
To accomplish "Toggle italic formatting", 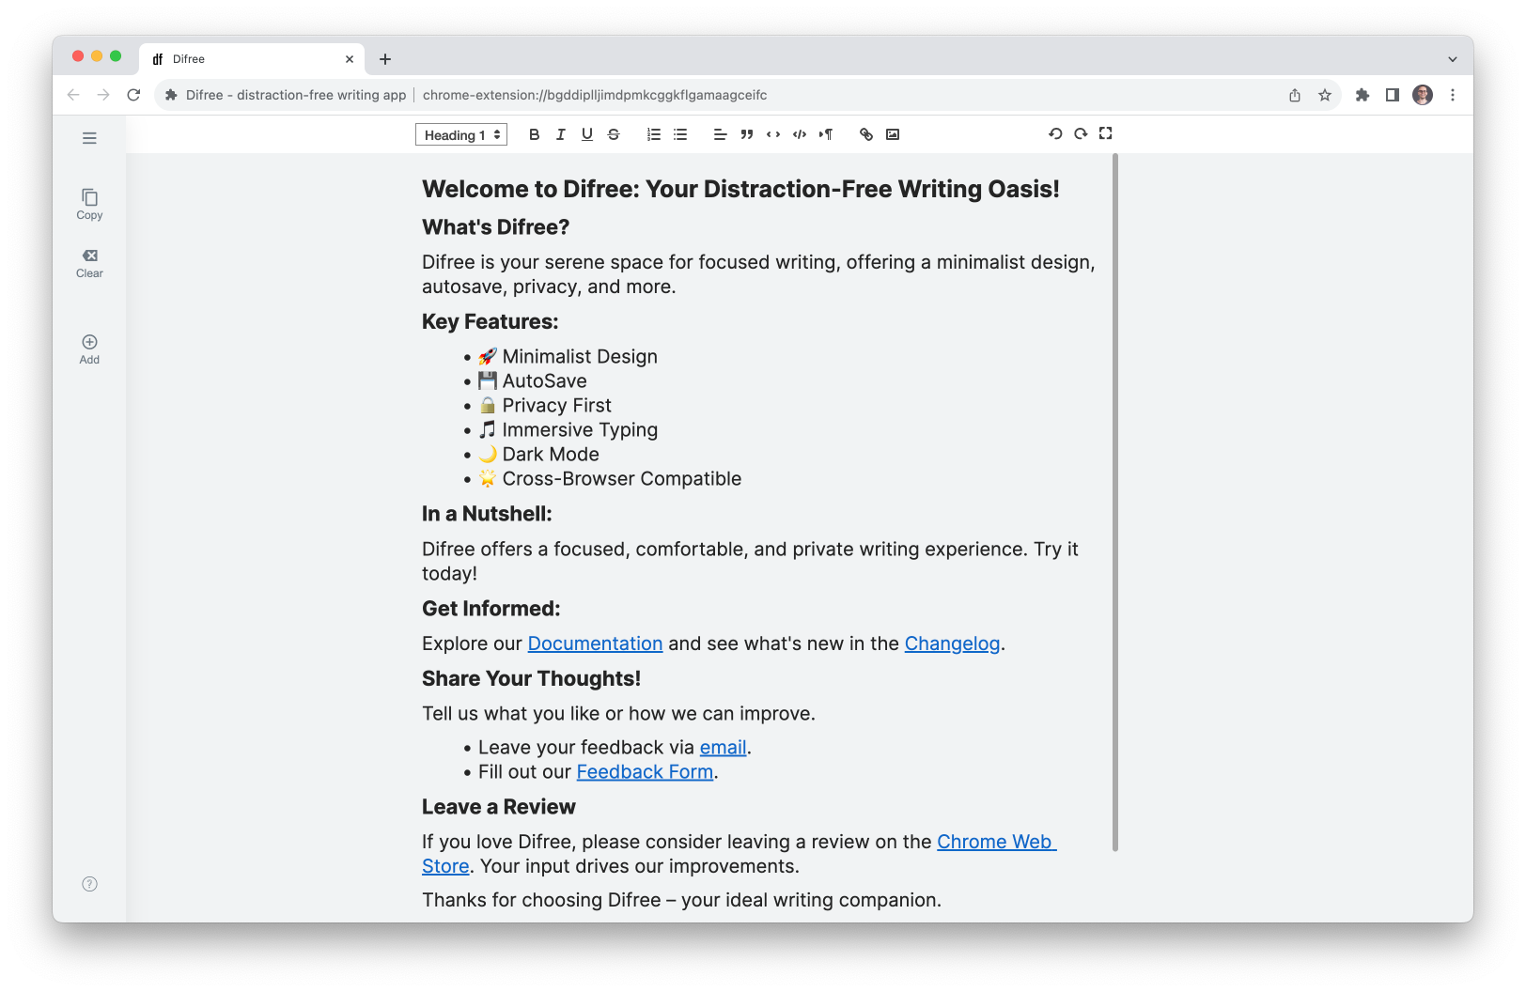I will point(561,134).
